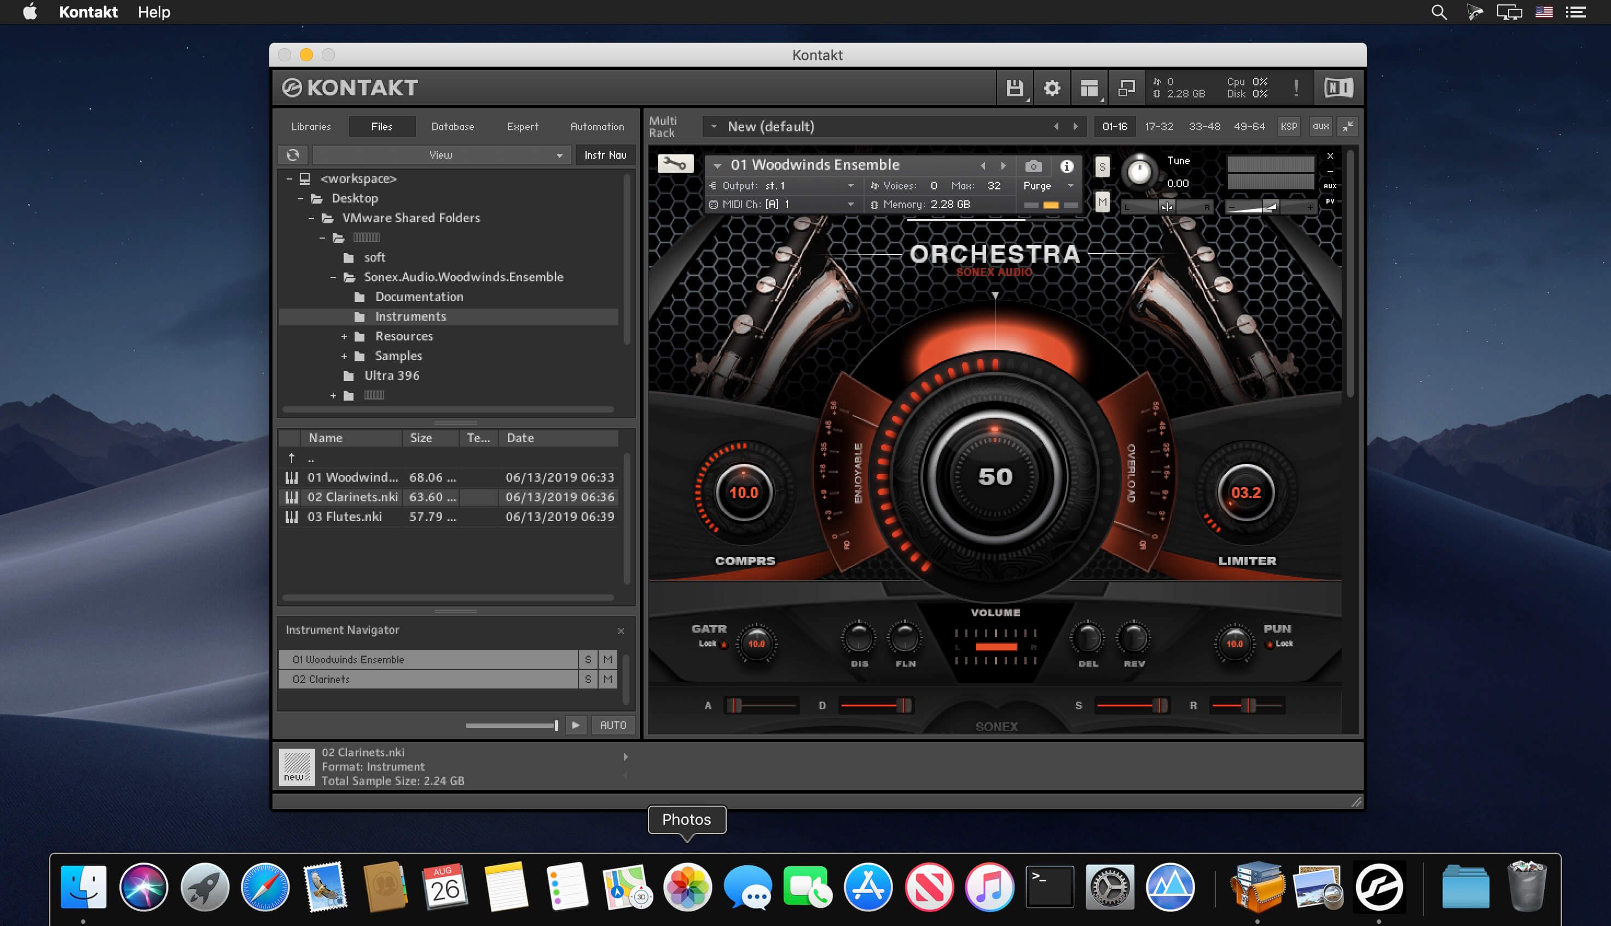The image size is (1611, 926).
Task: Click the camera snapshot icon
Action: coord(1033,166)
